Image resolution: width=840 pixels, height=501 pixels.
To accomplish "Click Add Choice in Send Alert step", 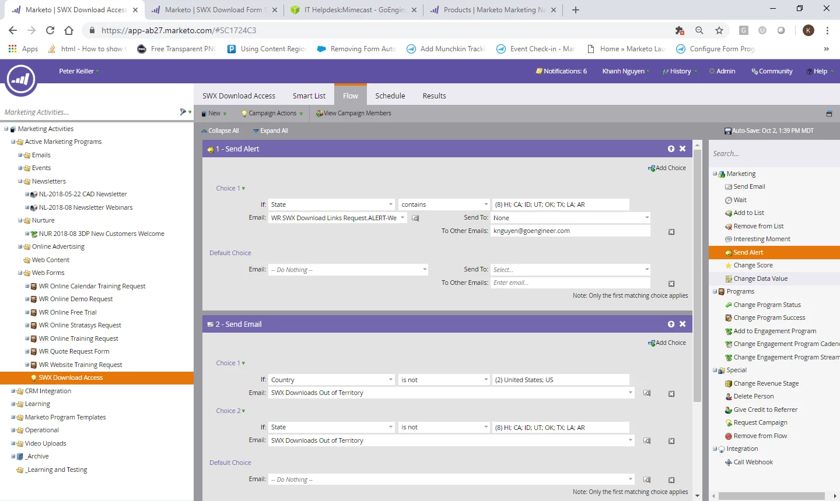I will (x=667, y=168).
